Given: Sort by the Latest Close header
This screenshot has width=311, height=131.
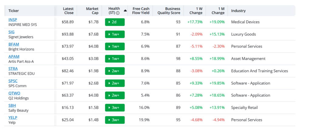Looking at the screenshot, I should point(68,11).
